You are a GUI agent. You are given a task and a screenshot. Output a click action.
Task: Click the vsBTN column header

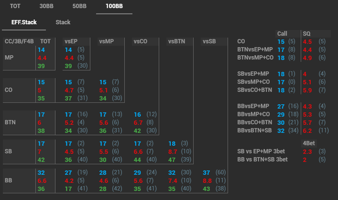176,41
